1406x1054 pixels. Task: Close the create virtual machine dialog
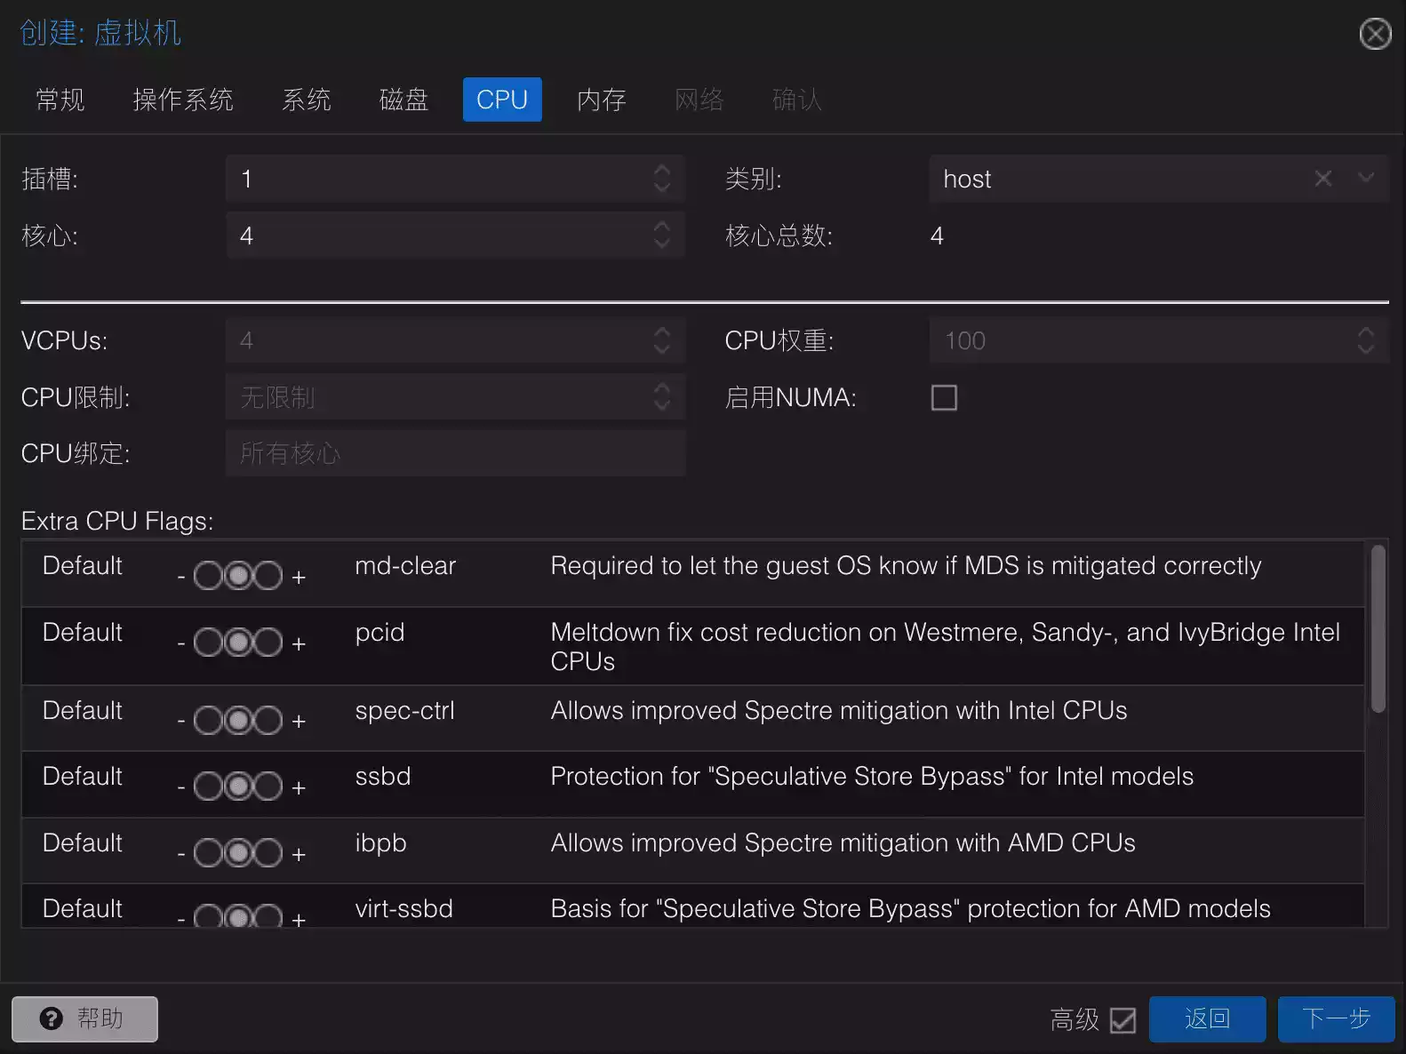[x=1375, y=34]
